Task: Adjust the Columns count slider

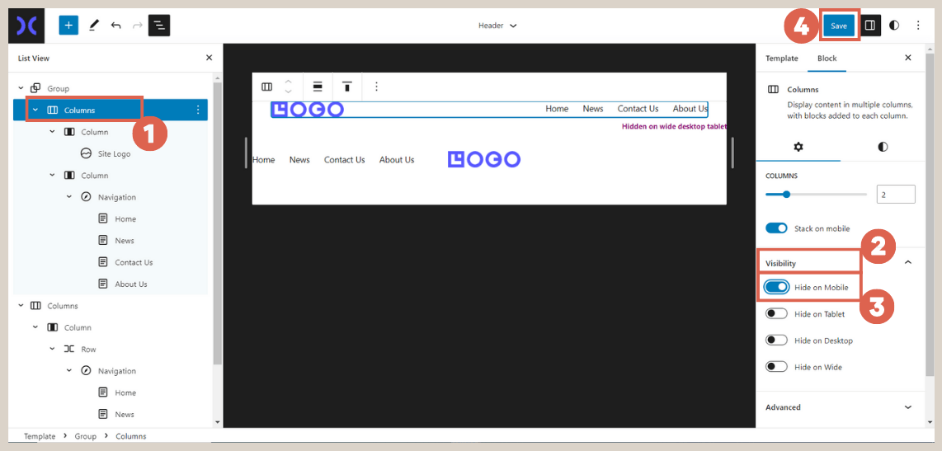Action: pos(786,195)
